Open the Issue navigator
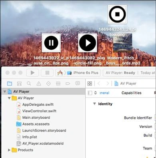Image resolution: width=156 pixels, height=158 pixels. 39,84
